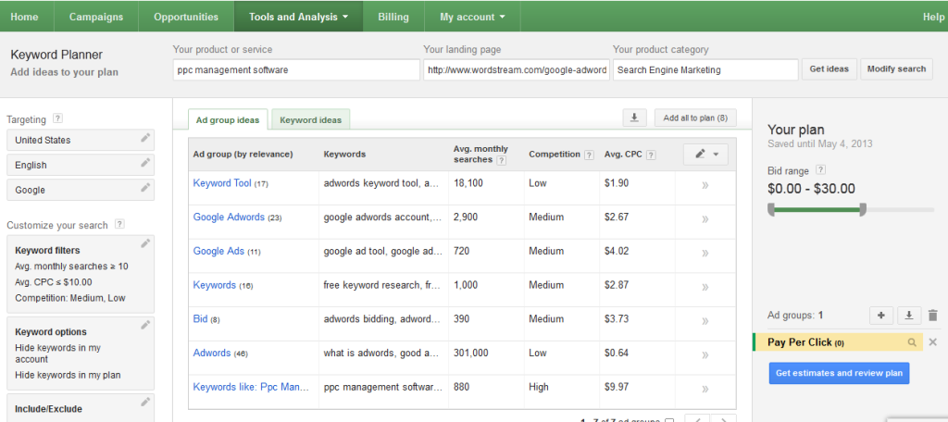Image resolution: width=948 pixels, height=422 pixels.
Task: Click help icon next to Avg. monthly searches
Action: (x=501, y=160)
